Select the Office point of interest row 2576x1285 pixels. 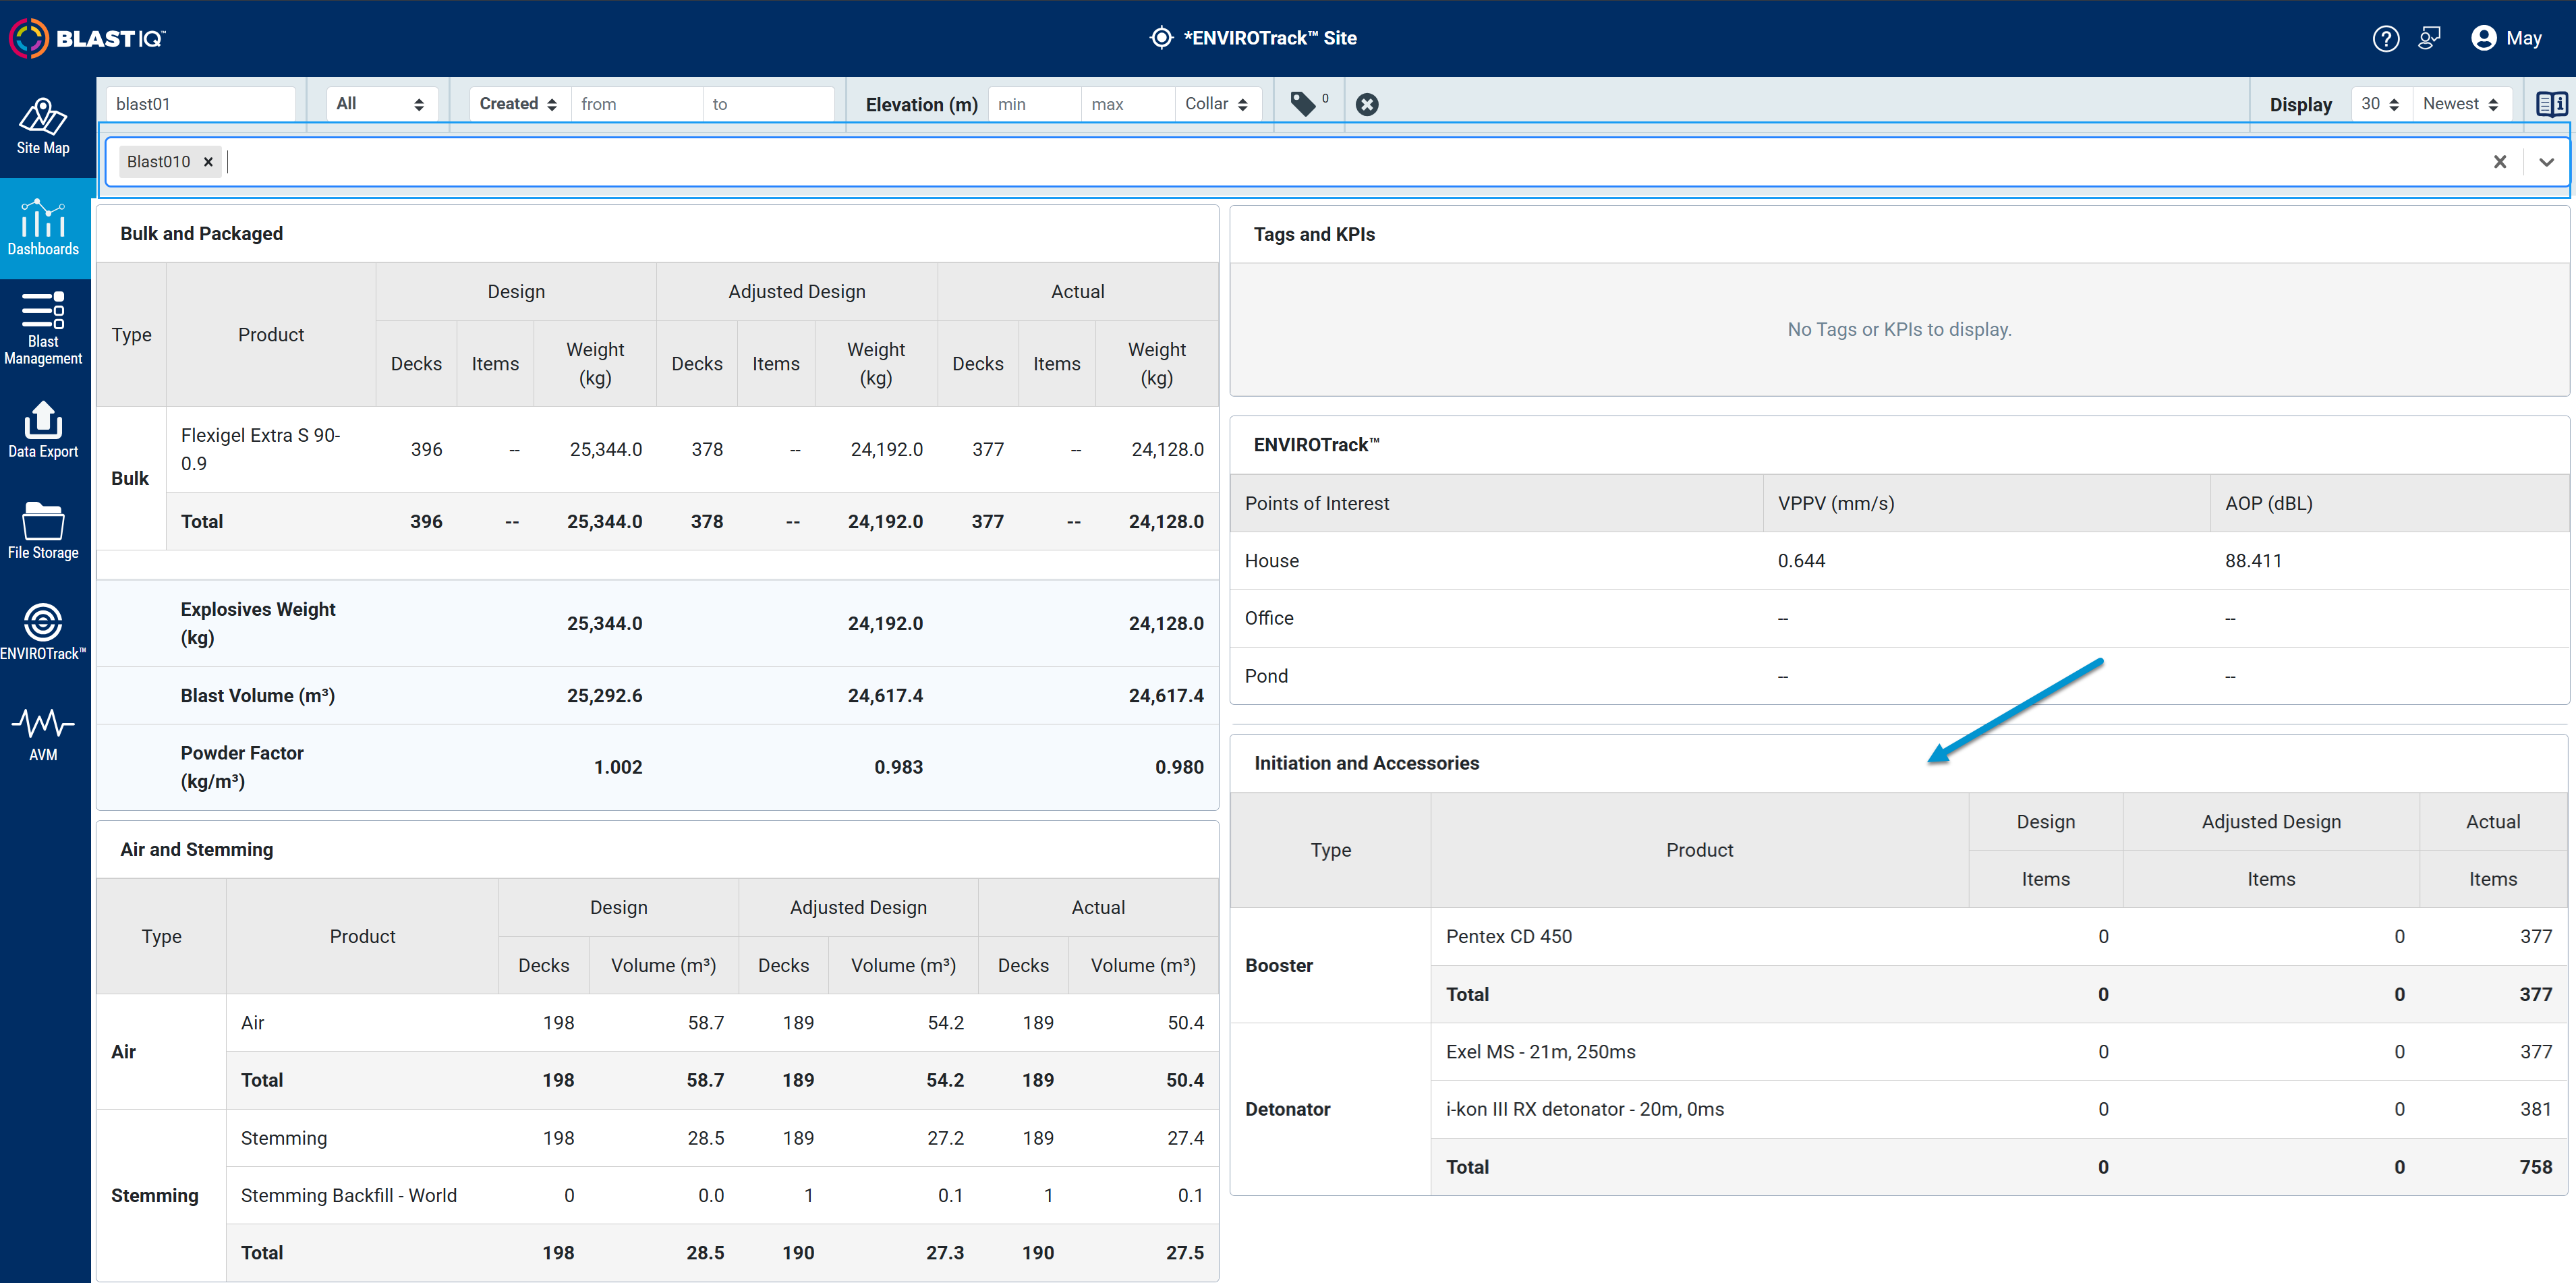tap(1899, 618)
